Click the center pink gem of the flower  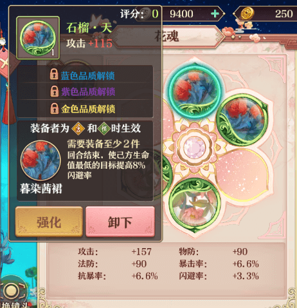tap(195, 148)
